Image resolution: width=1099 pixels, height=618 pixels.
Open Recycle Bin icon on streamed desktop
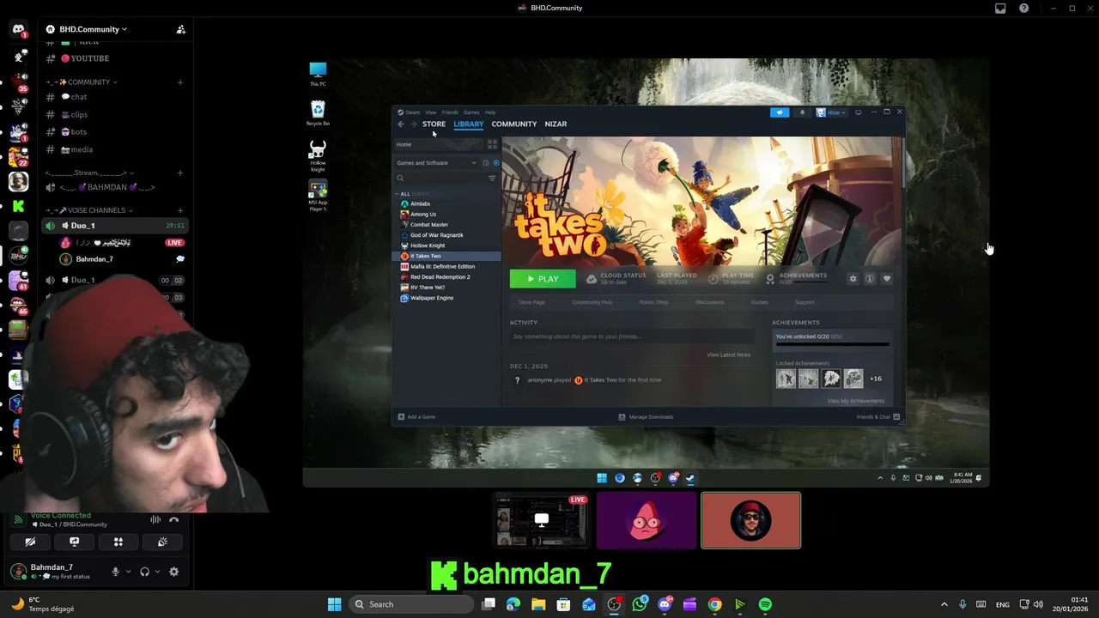(x=318, y=112)
